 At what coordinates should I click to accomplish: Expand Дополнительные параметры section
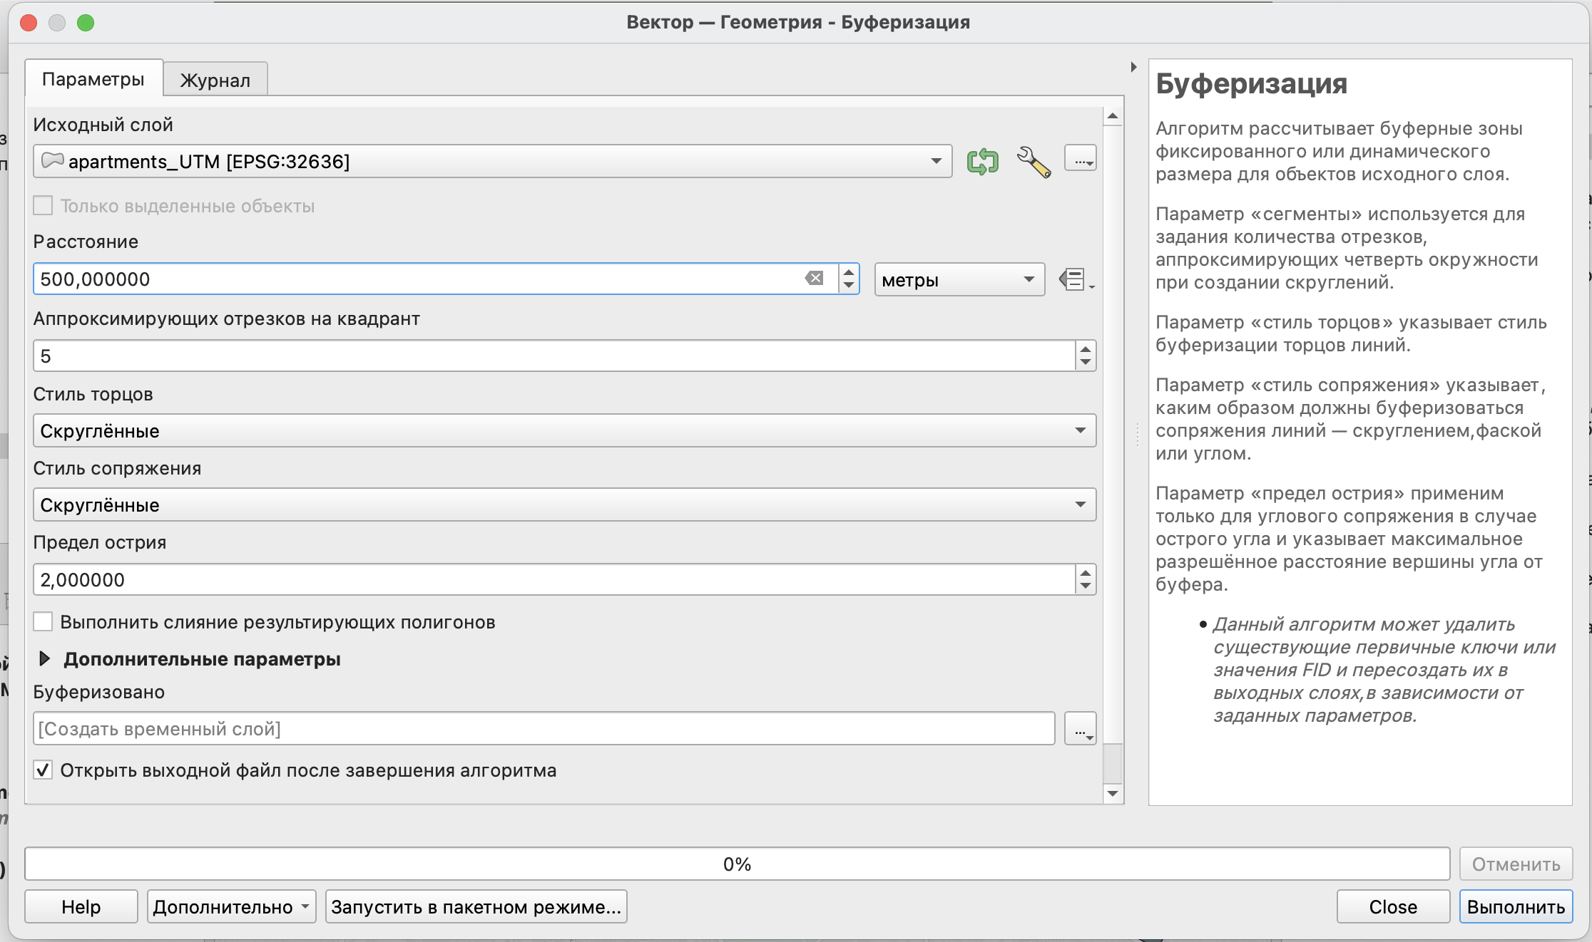pyautogui.click(x=44, y=659)
